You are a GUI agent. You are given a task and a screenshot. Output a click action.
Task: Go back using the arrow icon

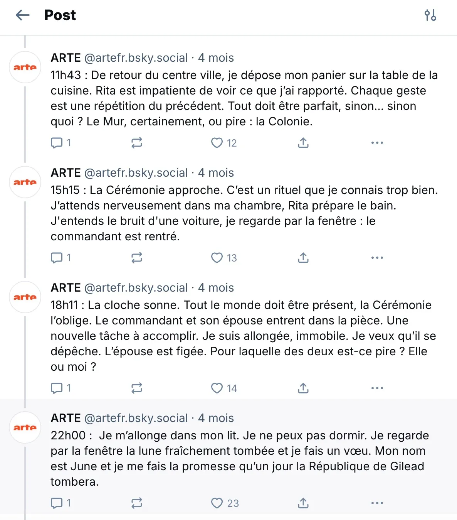tap(23, 15)
